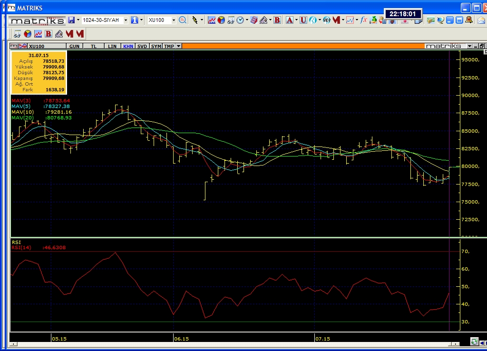Open the XU100 symbol dropdown
This screenshot has height=351, width=487.
(x=174, y=20)
